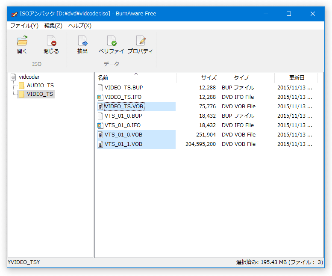332x276 pixels.
Task: Click the sort arrow above 名前 column
Action: (x=136, y=74)
